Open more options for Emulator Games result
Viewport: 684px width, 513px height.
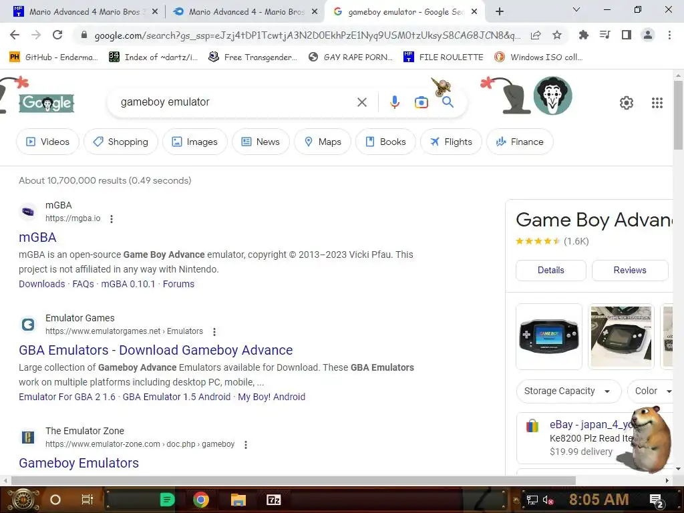tap(214, 332)
